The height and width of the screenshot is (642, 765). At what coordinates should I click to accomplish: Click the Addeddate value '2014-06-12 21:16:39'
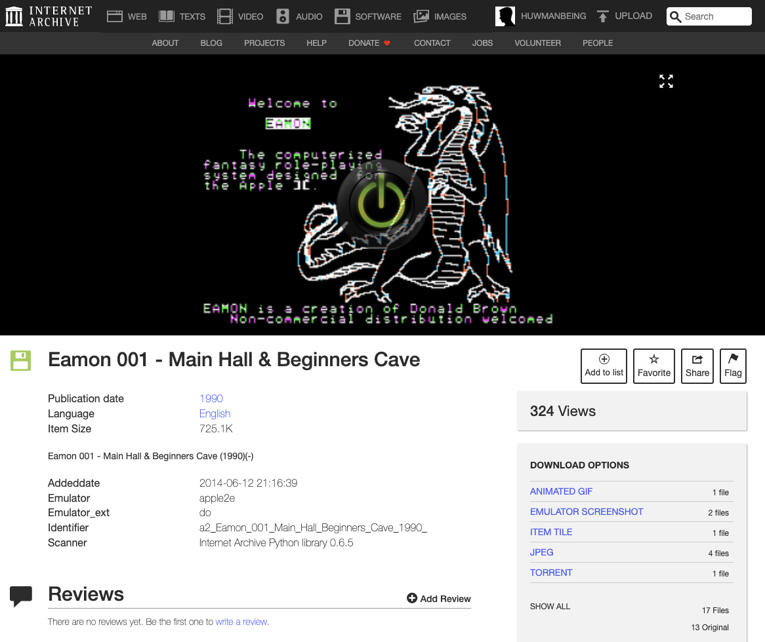[x=249, y=483]
